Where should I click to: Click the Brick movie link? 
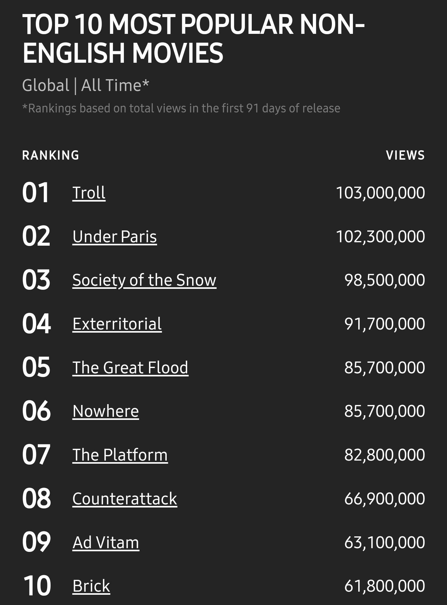point(91,586)
